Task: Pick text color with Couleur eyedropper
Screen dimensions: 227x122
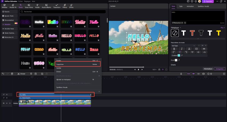Action: point(182,56)
